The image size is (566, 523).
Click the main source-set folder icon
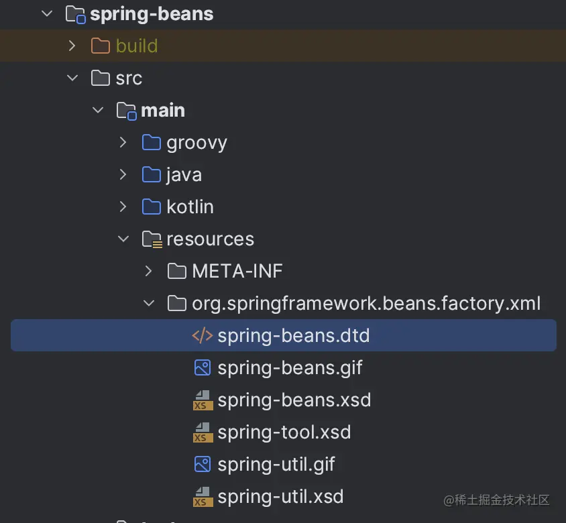(x=126, y=111)
